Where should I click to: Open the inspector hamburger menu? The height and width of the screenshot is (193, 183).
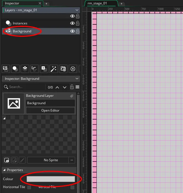point(77,87)
